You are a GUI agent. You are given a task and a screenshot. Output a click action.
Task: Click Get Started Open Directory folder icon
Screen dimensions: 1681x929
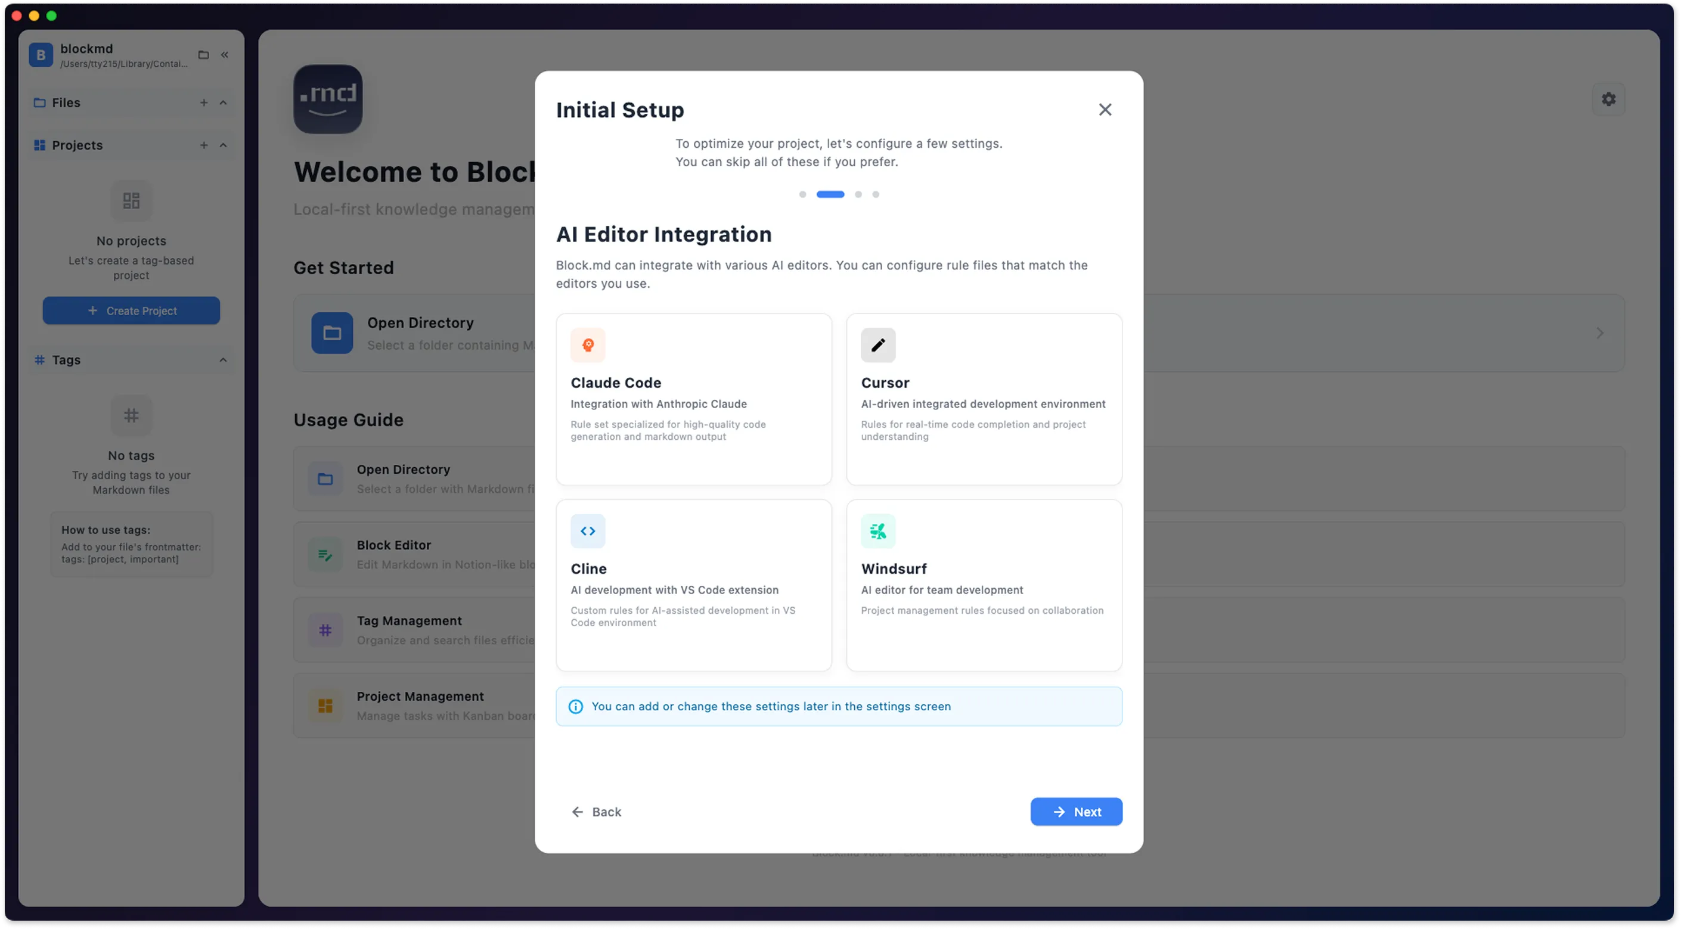coord(332,333)
